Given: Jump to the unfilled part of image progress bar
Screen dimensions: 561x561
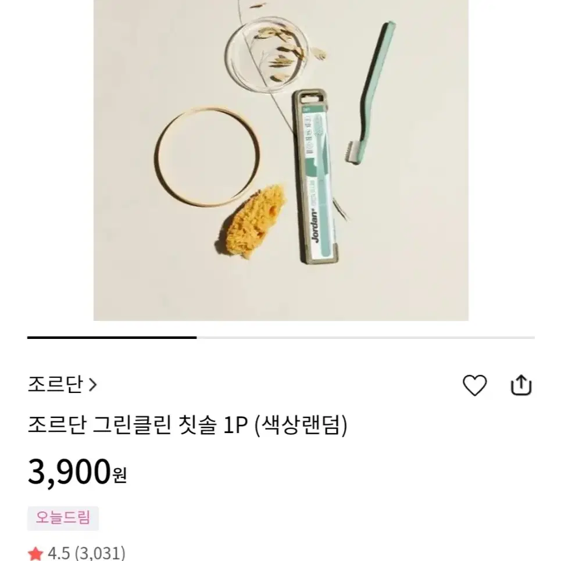Looking at the screenshot, I should tap(366, 337).
